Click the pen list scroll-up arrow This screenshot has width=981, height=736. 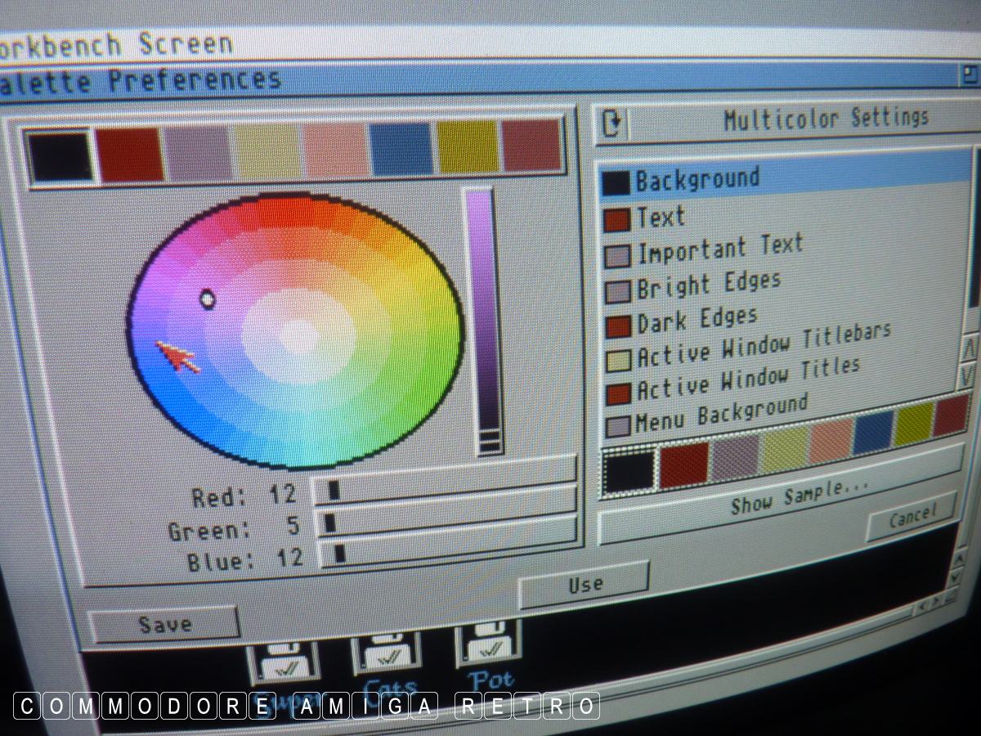[x=970, y=349]
